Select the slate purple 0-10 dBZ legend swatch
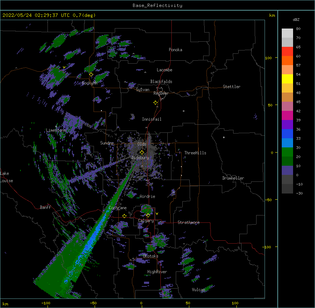This screenshot has width=315, height=308. click(287, 170)
